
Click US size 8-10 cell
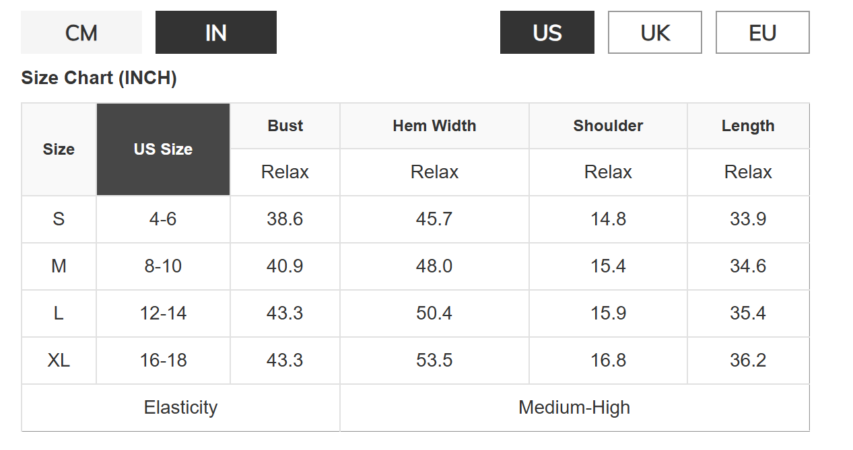point(164,266)
